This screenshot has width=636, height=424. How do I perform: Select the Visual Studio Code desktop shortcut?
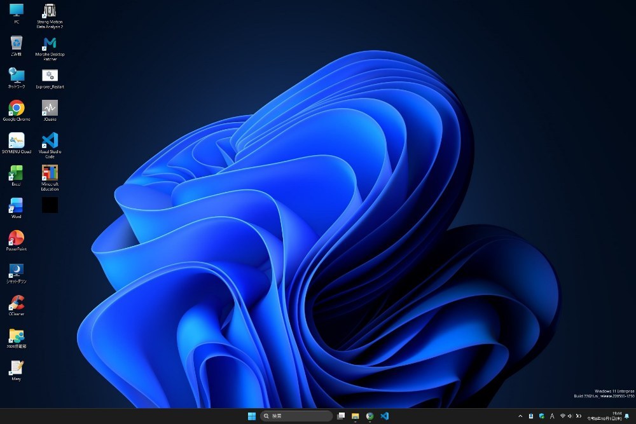click(x=50, y=146)
